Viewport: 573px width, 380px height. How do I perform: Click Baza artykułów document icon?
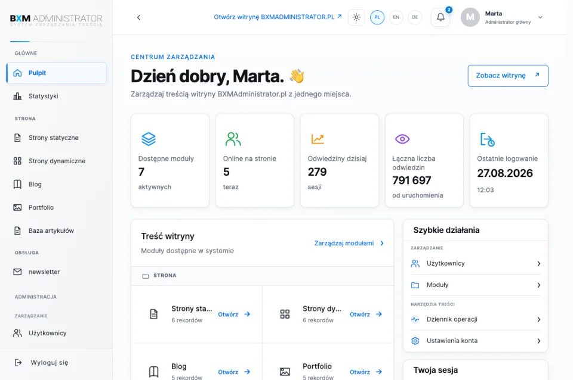click(x=17, y=231)
